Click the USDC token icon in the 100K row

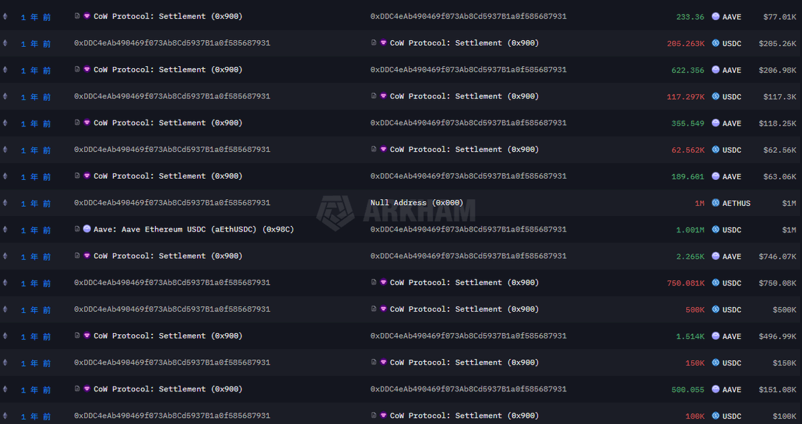point(716,417)
